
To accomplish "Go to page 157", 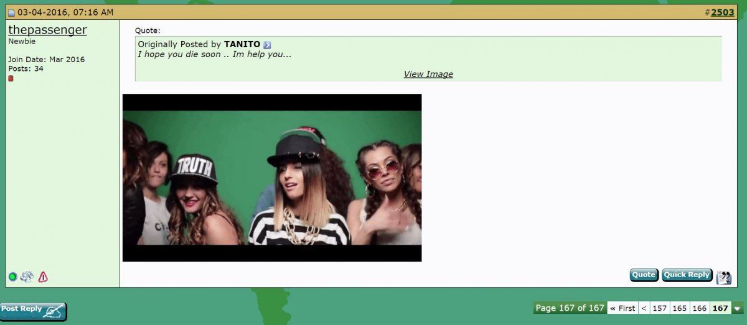I will tap(660, 308).
